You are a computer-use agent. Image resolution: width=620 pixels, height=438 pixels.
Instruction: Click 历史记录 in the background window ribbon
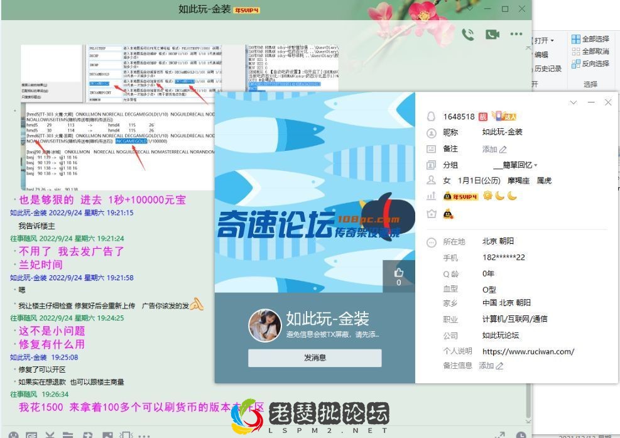pyautogui.click(x=548, y=68)
